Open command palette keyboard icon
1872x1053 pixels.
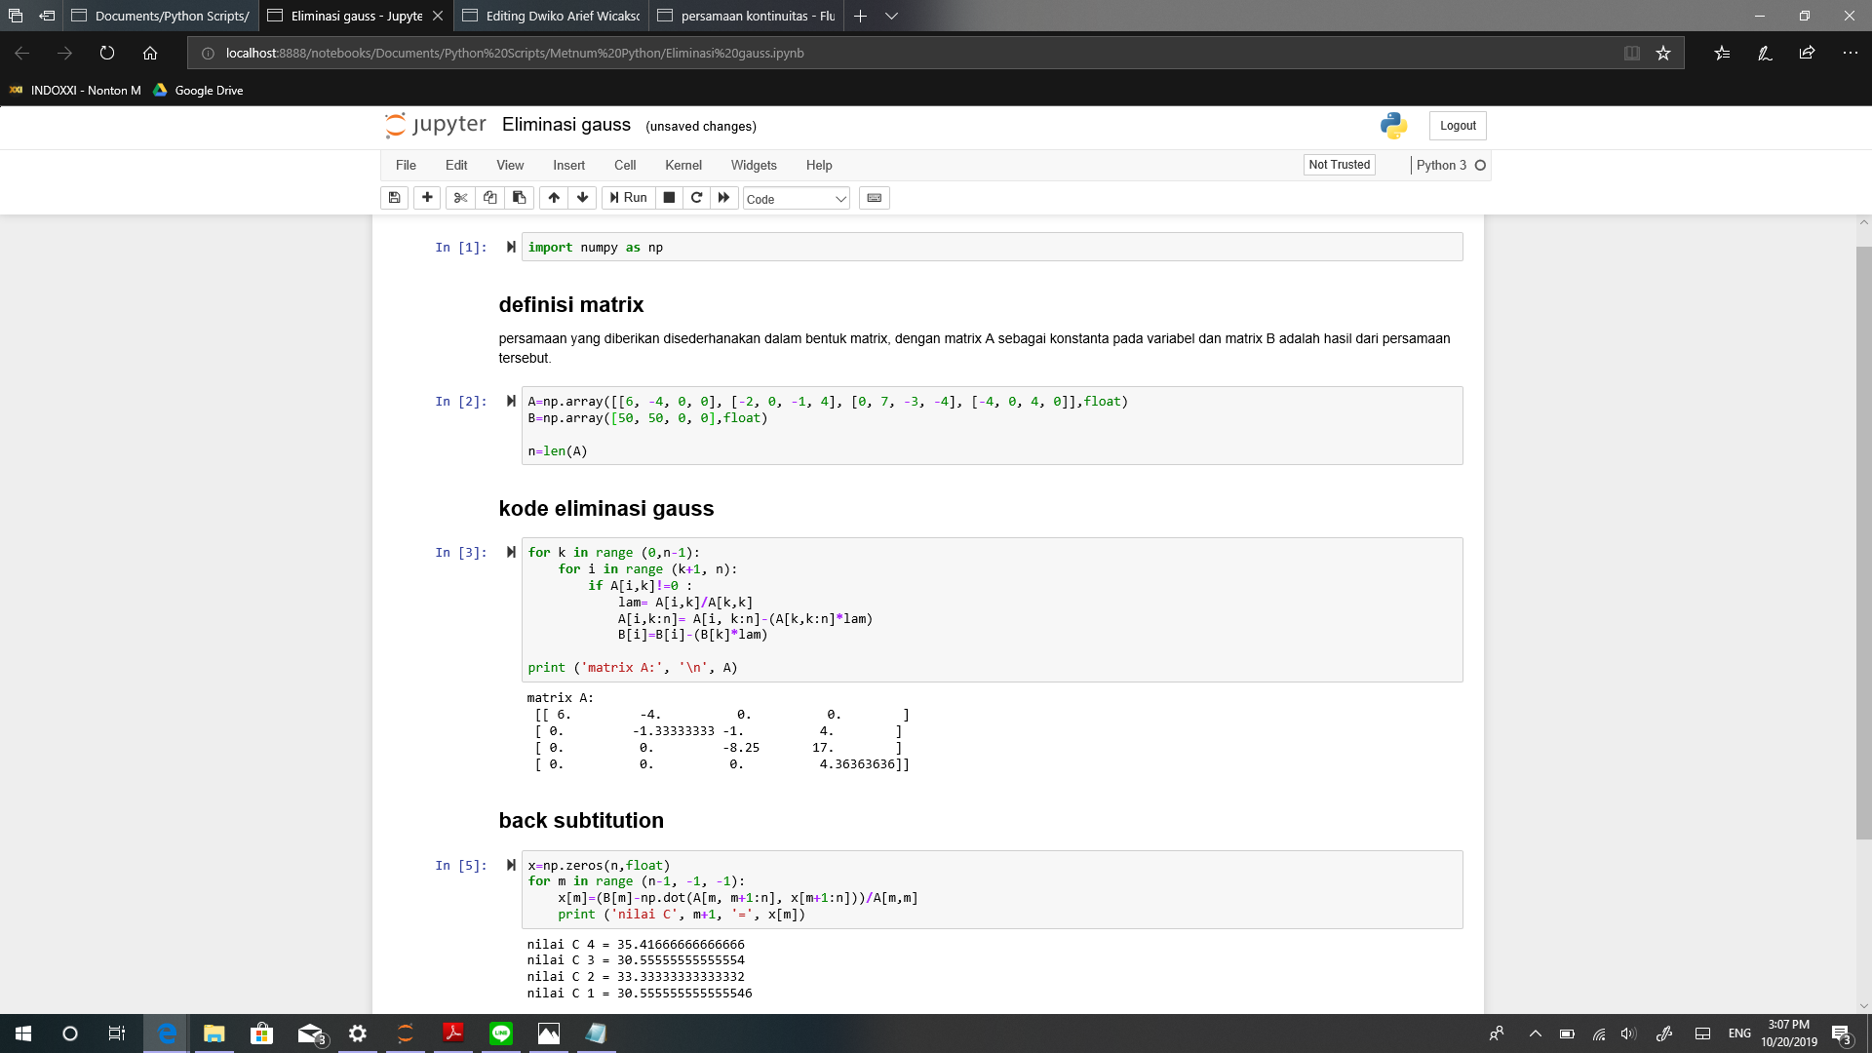pyautogui.click(x=875, y=198)
